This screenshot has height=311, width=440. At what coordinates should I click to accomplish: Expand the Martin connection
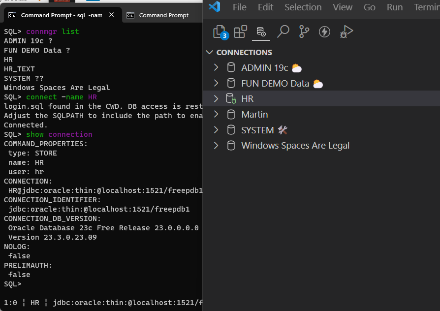pyautogui.click(x=216, y=114)
